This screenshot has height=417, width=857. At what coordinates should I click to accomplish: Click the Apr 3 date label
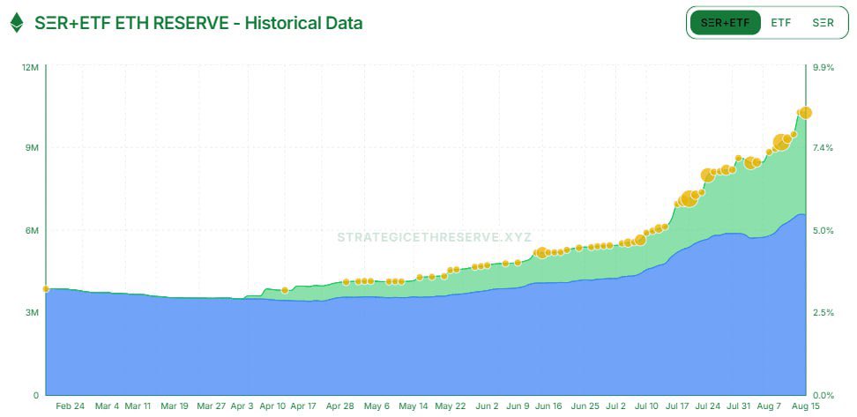point(242,406)
